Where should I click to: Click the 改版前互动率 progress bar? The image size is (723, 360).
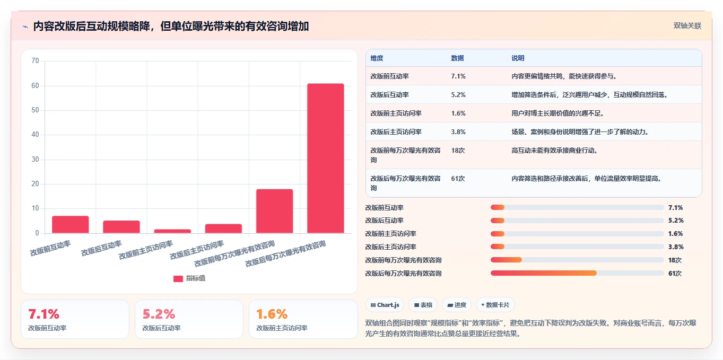tap(577, 207)
